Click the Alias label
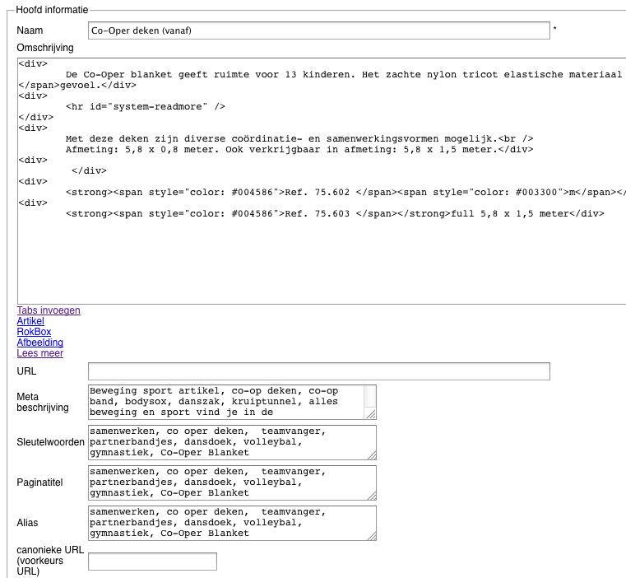 tap(27, 523)
